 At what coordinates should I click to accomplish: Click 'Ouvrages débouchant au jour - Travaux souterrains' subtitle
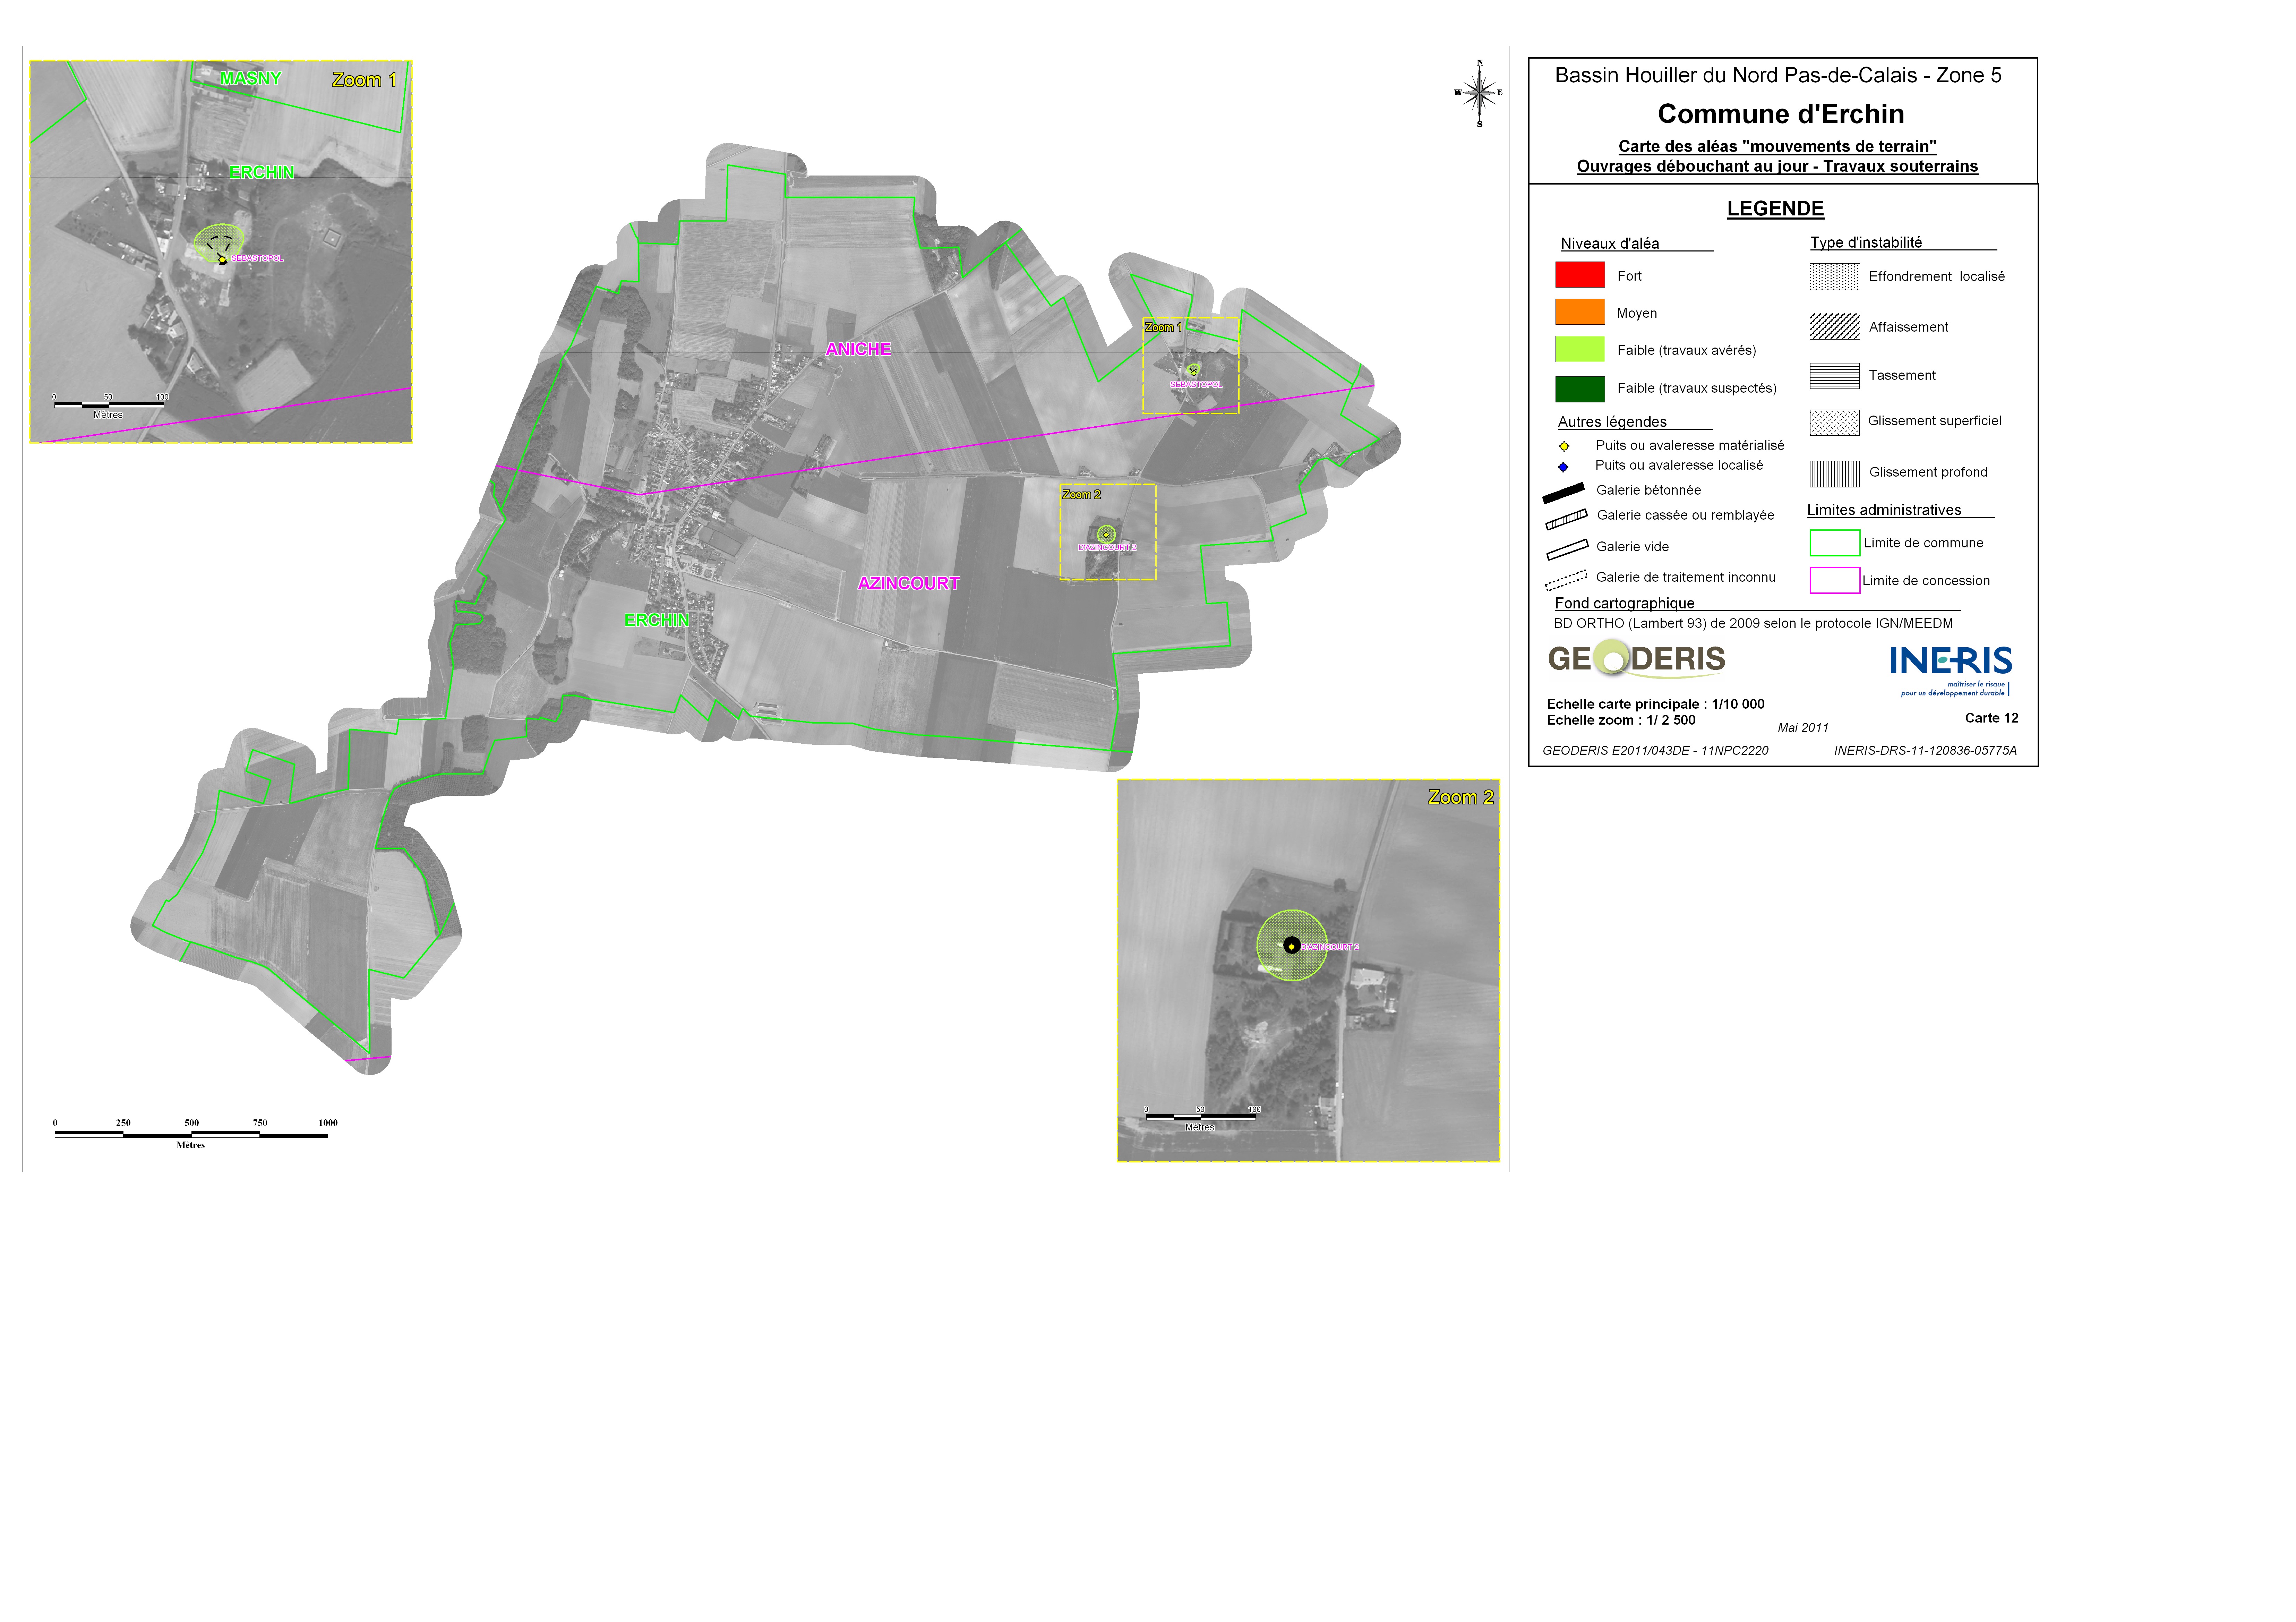[x=1777, y=166]
